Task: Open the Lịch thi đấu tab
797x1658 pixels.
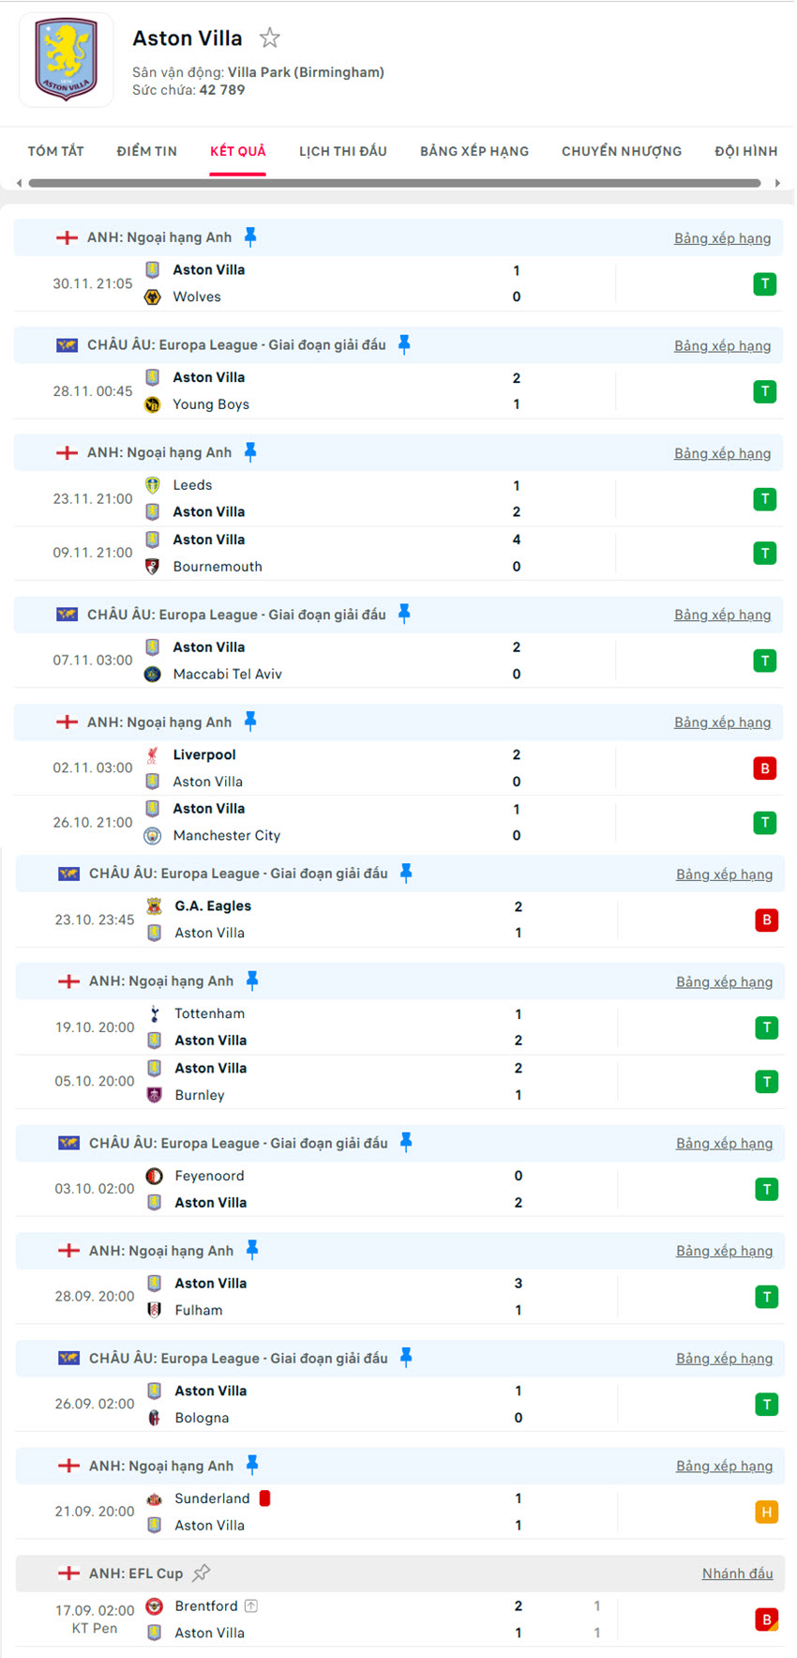Action: click(x=343, y=151)
